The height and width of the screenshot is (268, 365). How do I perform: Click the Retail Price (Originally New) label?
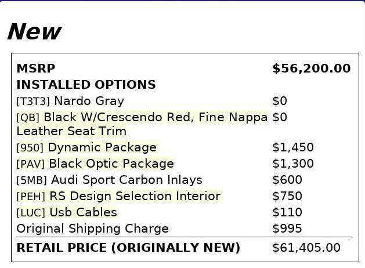[x=128, y=248]
